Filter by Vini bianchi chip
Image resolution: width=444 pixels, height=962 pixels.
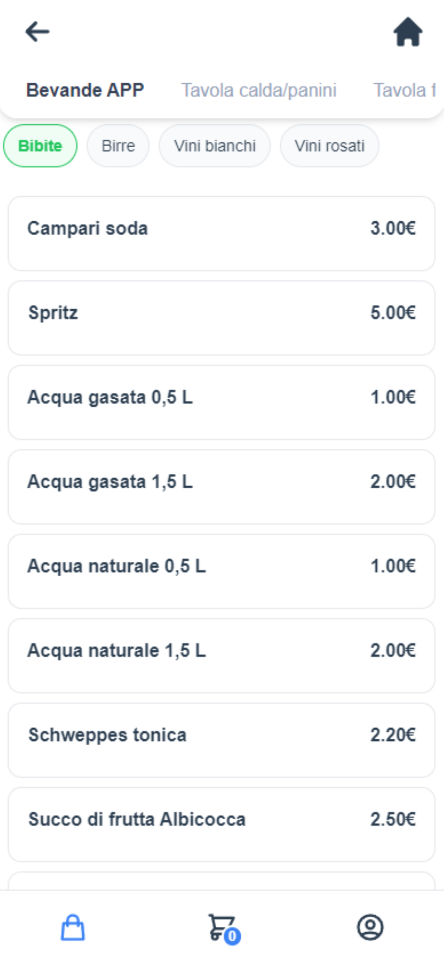click(215, 146)
